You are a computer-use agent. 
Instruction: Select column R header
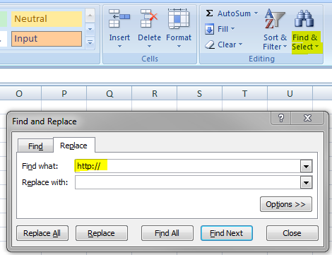click(155, 93)
